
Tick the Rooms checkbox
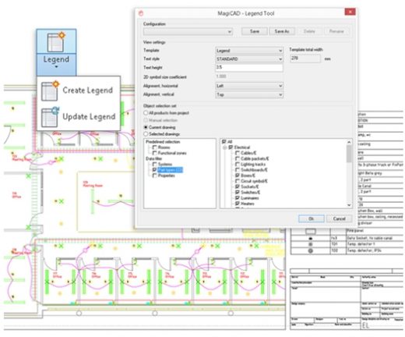tap(155, 147)
